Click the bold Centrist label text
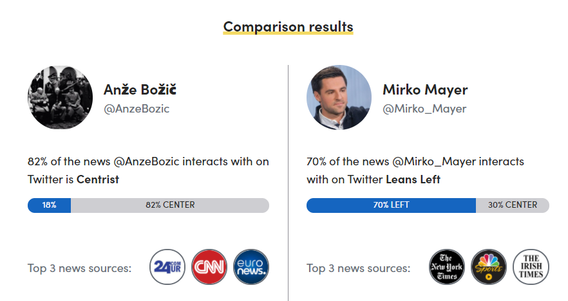This screenshot has height=301, width=568. [x=98, y=179]
